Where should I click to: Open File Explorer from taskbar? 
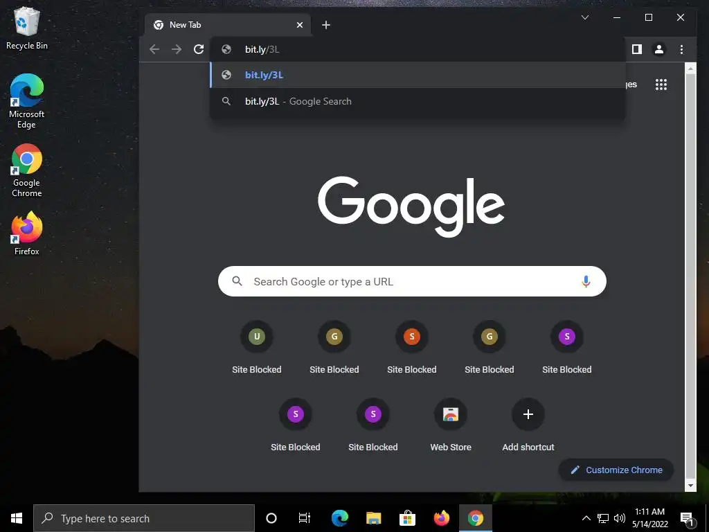[373, 518]
